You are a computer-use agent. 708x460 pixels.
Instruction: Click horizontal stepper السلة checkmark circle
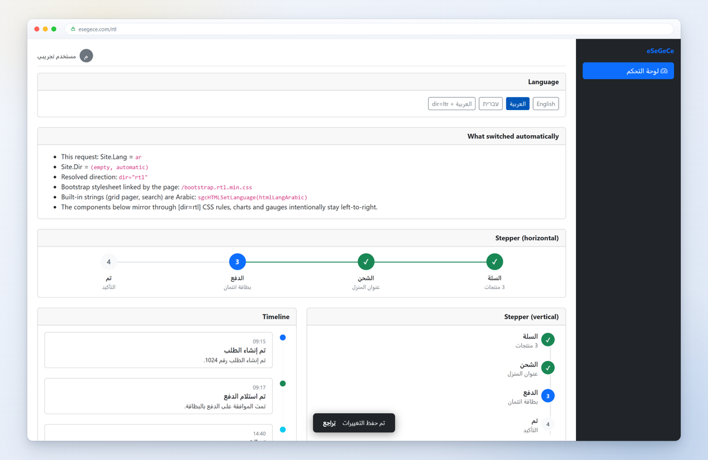point(494,262)
